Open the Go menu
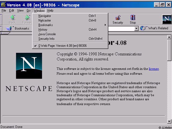Viewport: 172px width, 129px height. pos(28,10)
